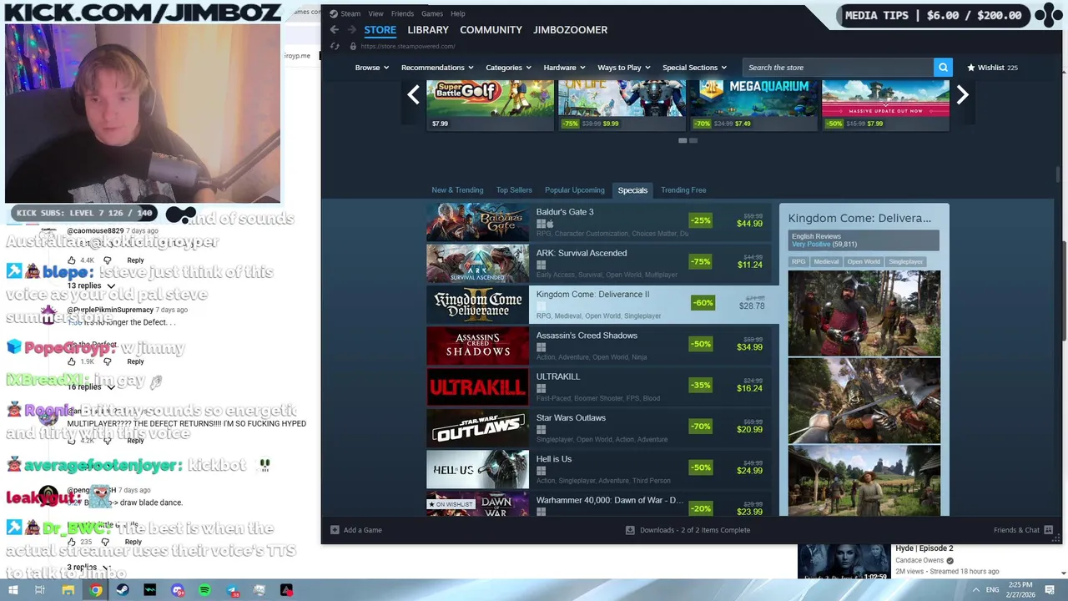Click the Steam store URL address bar
The image size is (1068, 601).
(408, 47)
